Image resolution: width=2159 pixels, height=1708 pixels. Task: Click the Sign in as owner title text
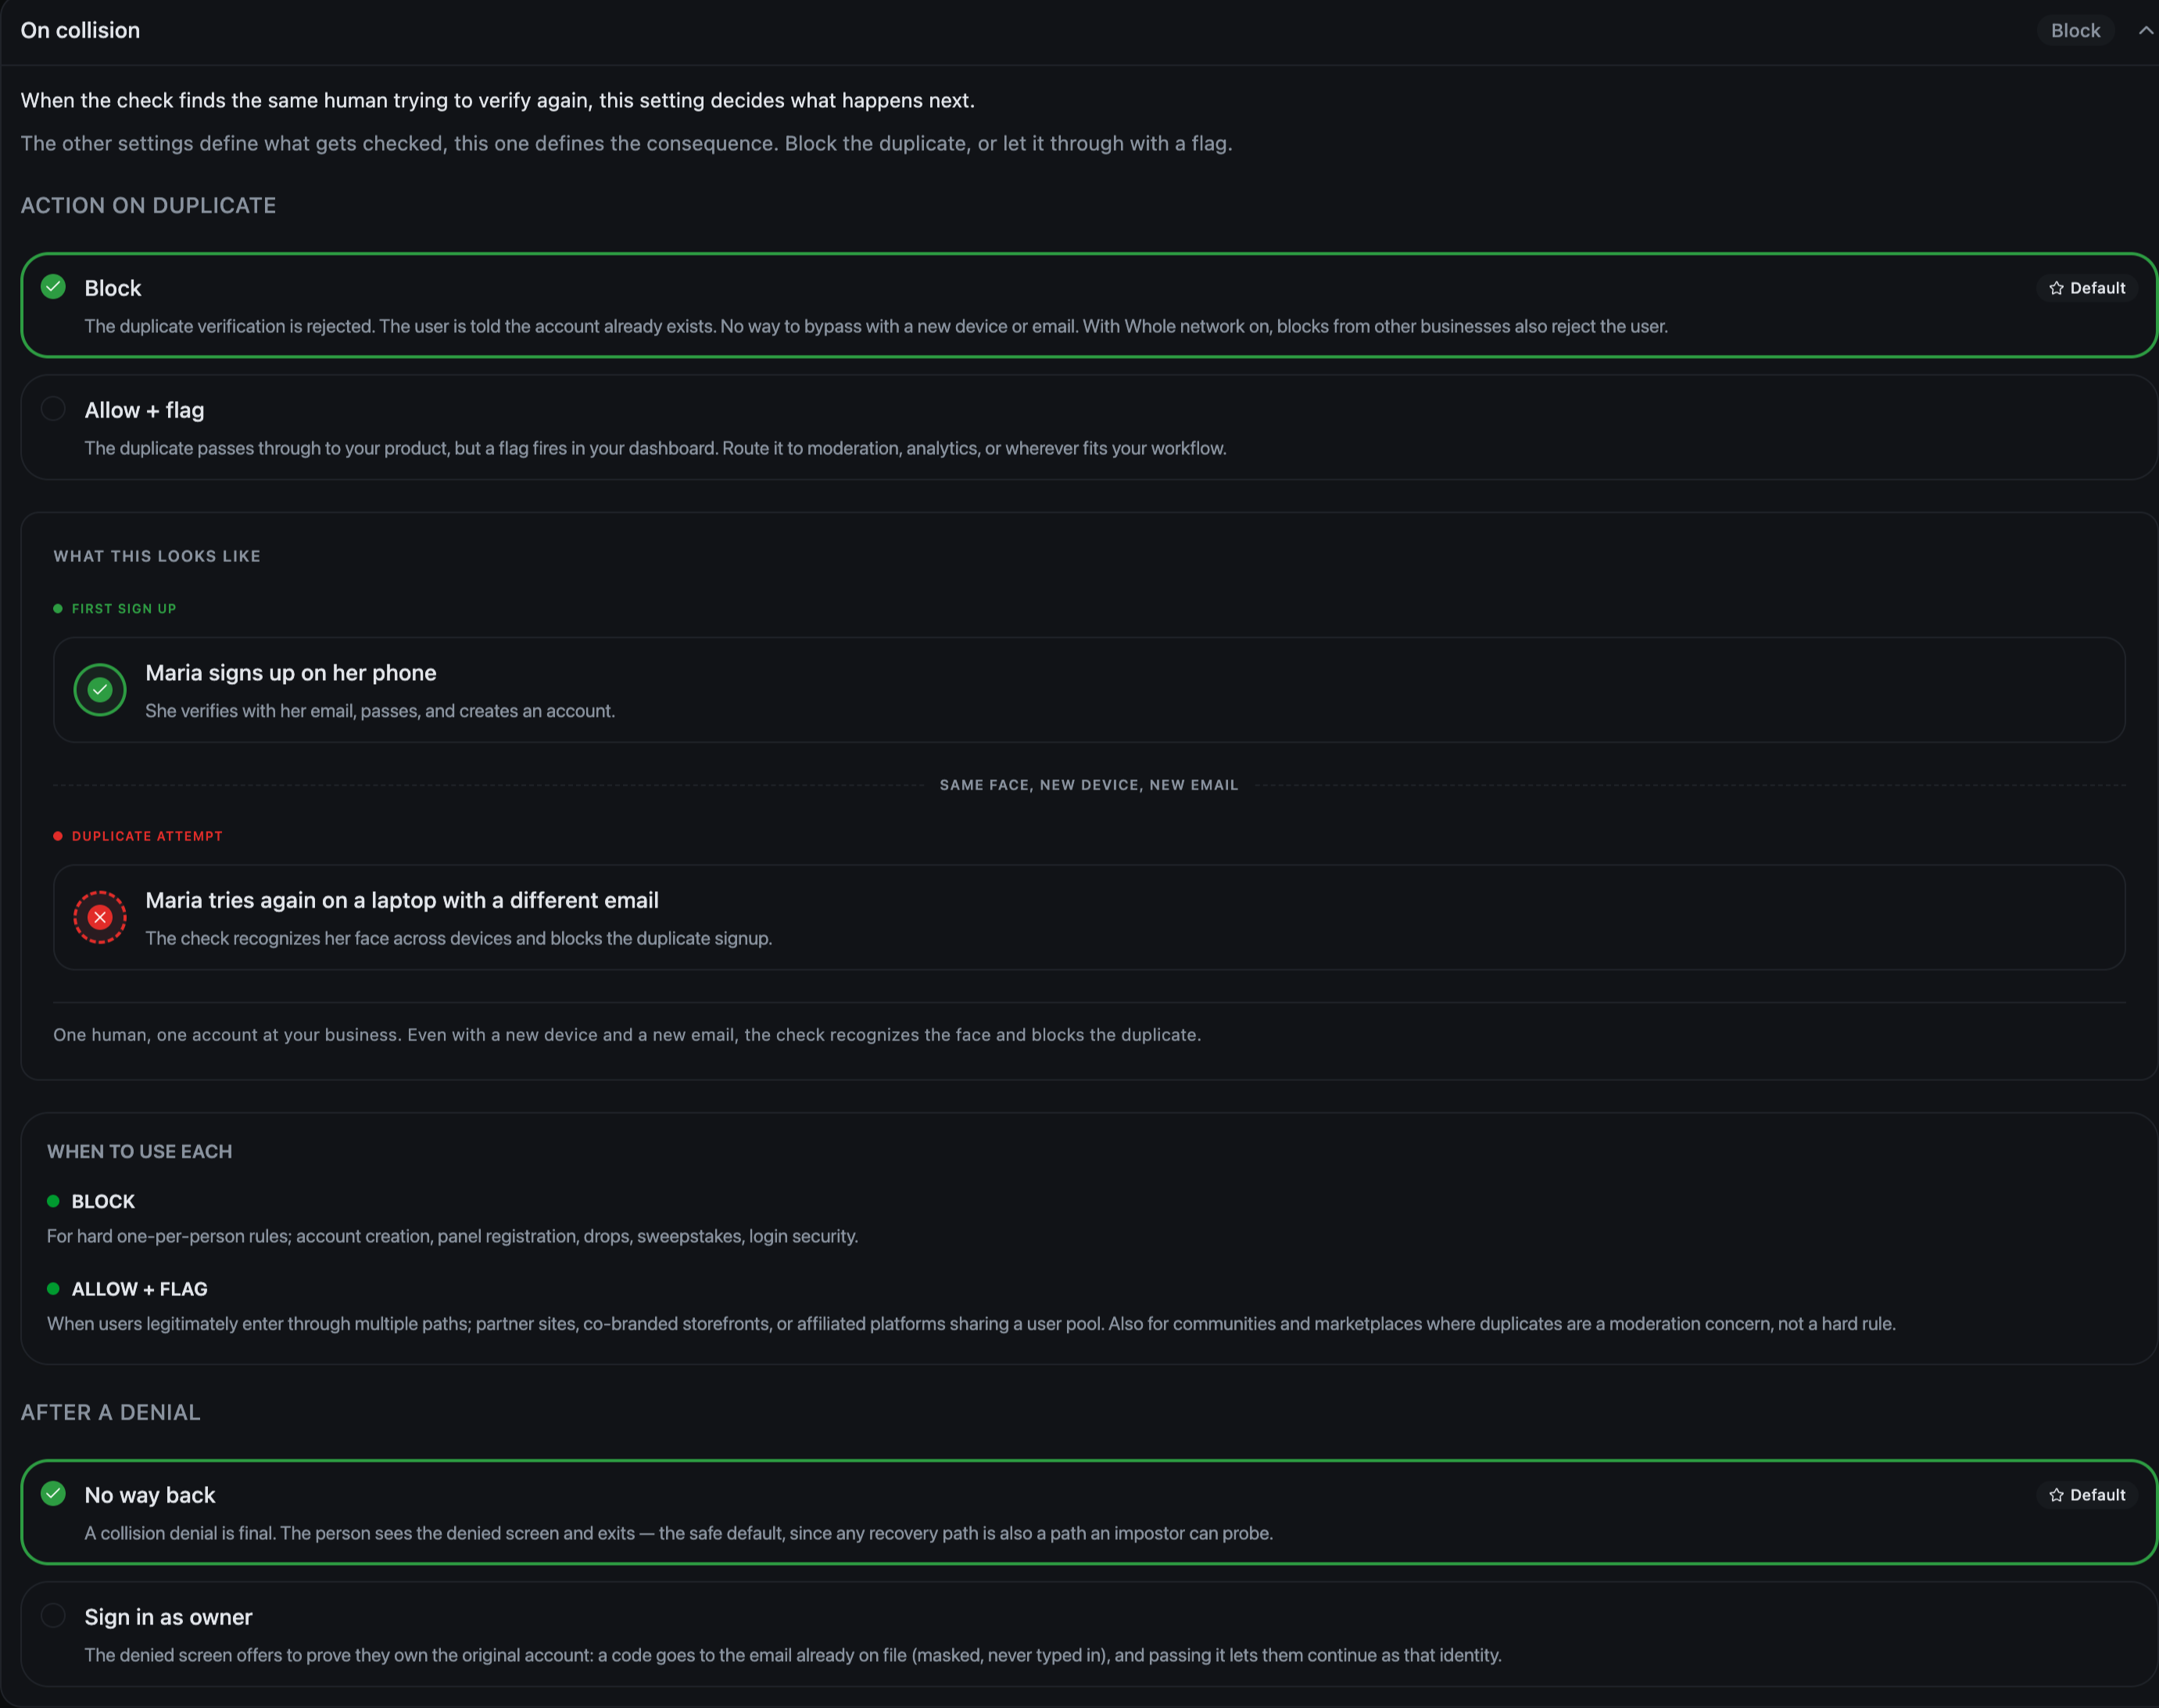(168, 1617)
